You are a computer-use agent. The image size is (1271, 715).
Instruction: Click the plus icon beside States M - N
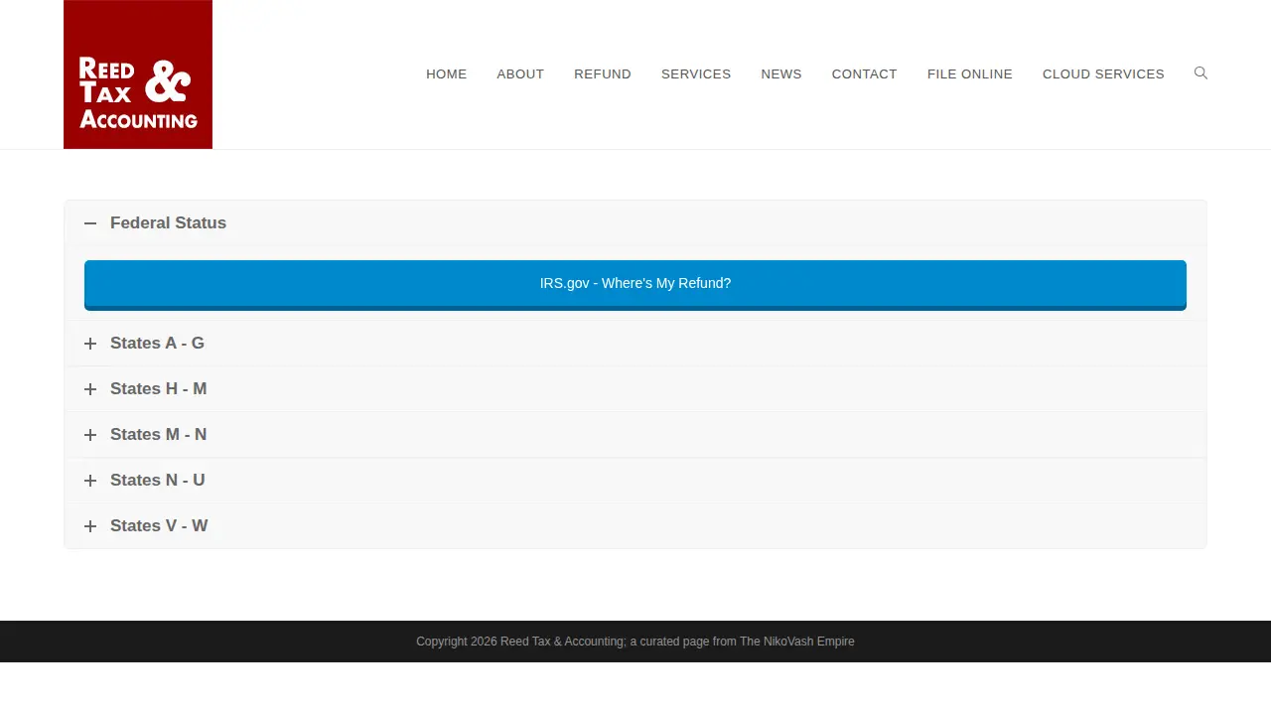[90, 435]
